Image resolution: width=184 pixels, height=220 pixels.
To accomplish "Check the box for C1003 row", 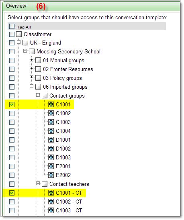I will tap(12, 122).
